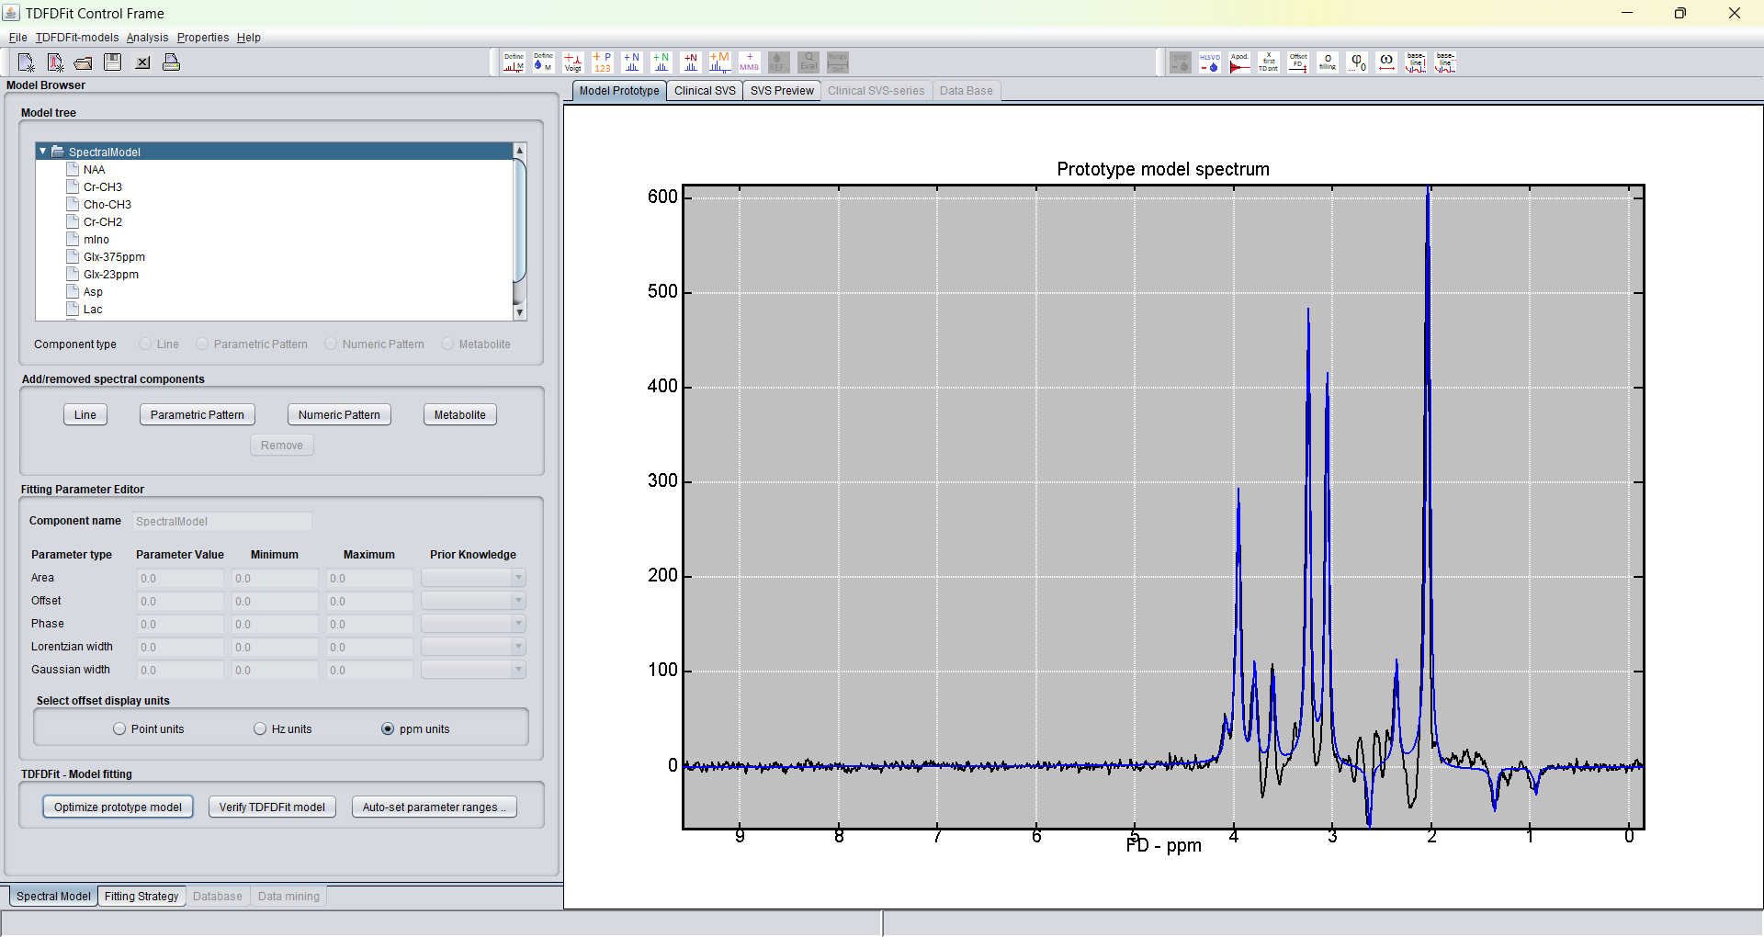The height and width of the screenshot is (937, 1764).
Task: Click the Define M droplet icon
Action: coord(544,62)
